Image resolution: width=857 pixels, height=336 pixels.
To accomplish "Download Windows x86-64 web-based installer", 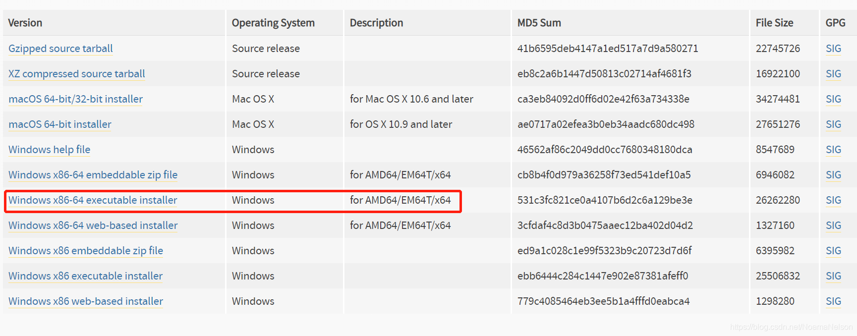I will click(93, 225).
